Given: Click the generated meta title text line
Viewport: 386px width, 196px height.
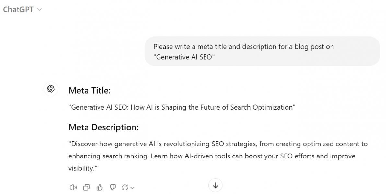Looking at the screenshot, I should pyautogui.click(x=182, y=107).
